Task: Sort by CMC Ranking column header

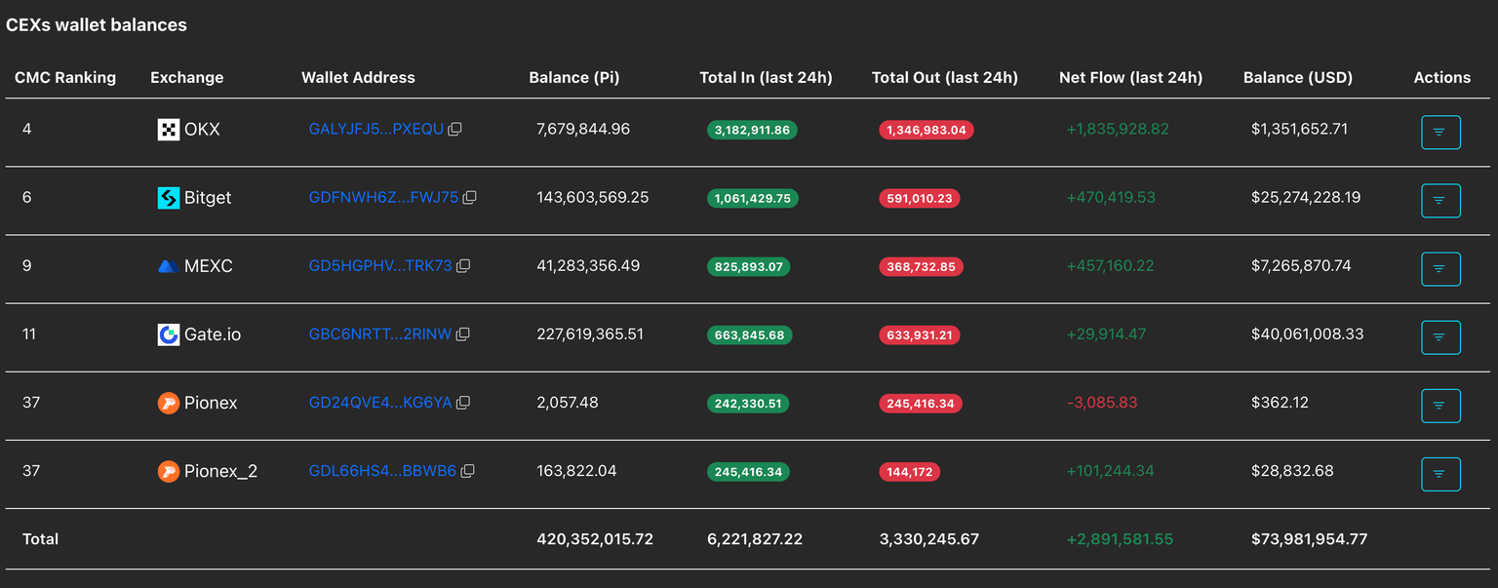Action: pos(65,78)
